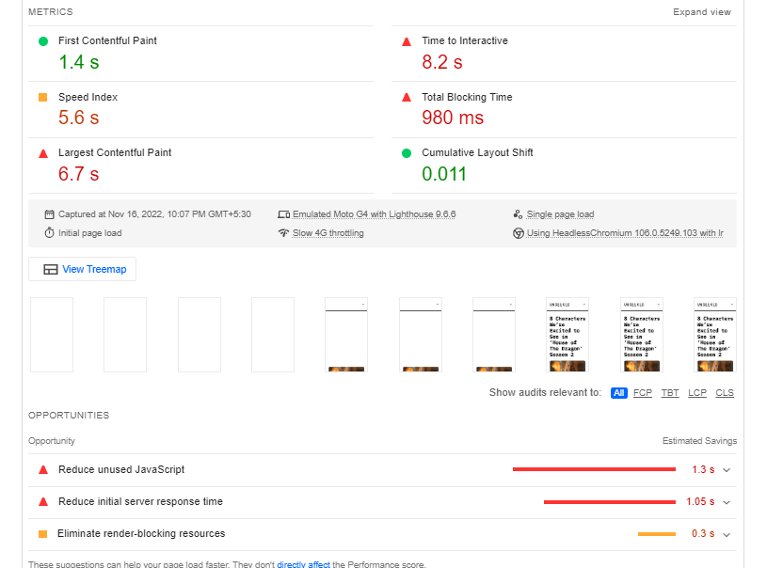The height and width of the screenshot is (568, 783).
Task: Open the directly affect link
Action: 304,564
